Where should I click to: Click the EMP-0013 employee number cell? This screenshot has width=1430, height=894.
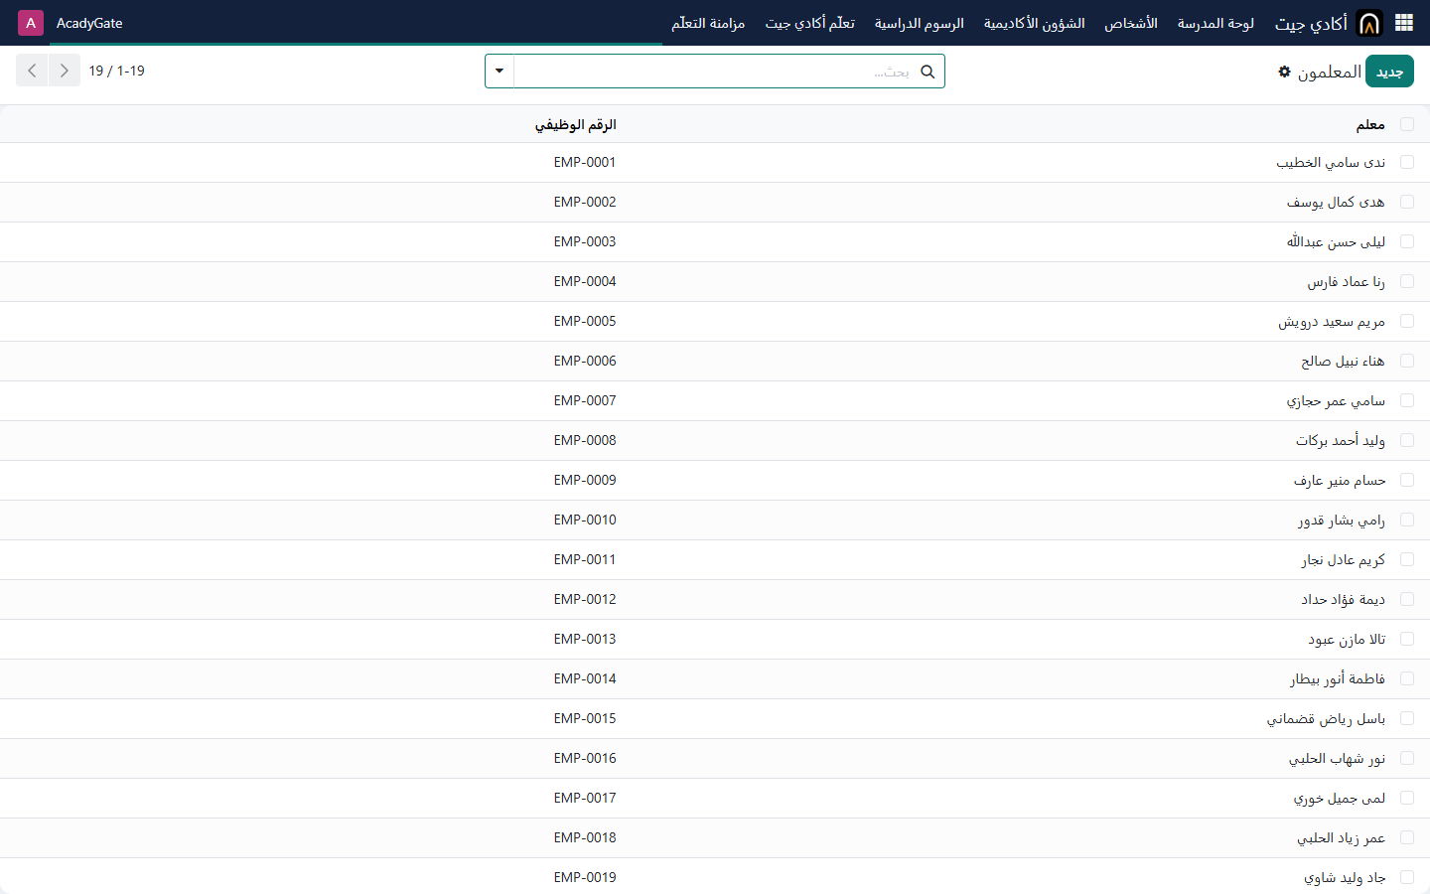coord(585,639)
